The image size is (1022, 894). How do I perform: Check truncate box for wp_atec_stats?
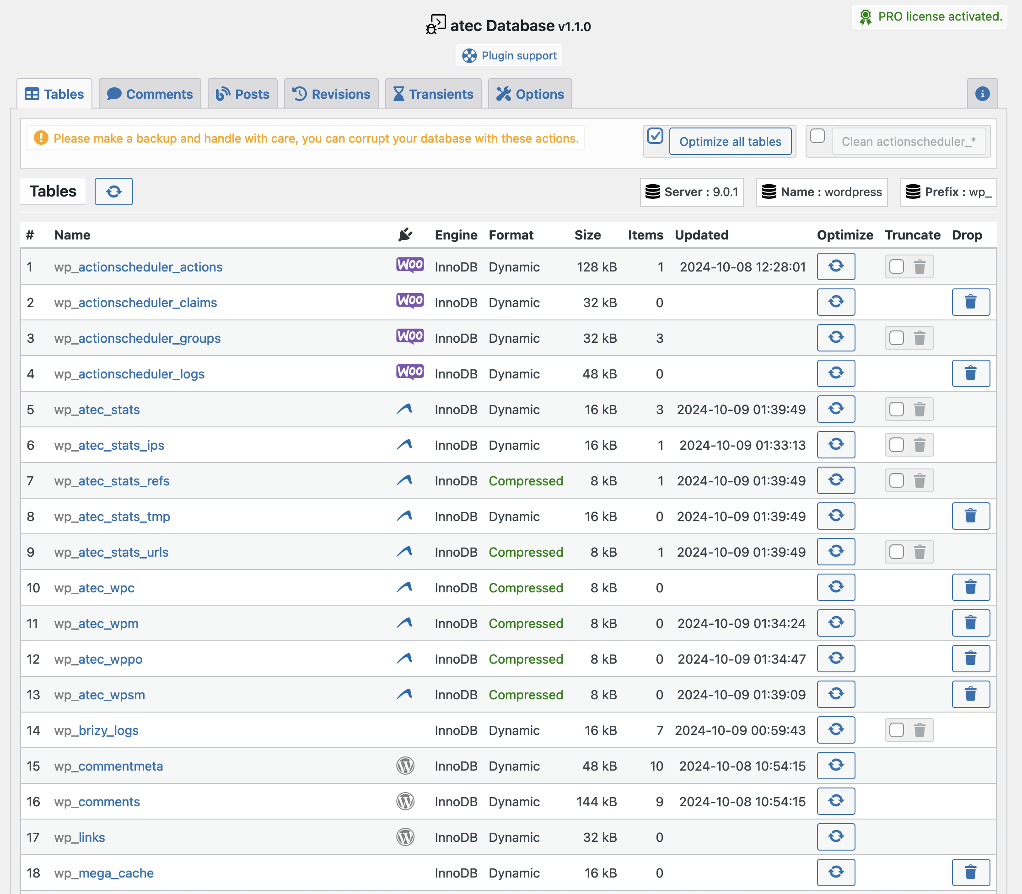(897, 410)
